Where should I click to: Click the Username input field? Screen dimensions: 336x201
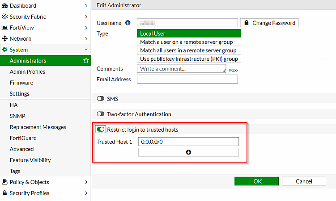click(187, 23)
